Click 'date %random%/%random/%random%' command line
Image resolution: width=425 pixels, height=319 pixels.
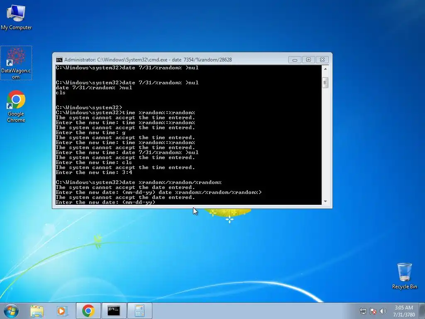pyautogui.click(x=139, y=183)
